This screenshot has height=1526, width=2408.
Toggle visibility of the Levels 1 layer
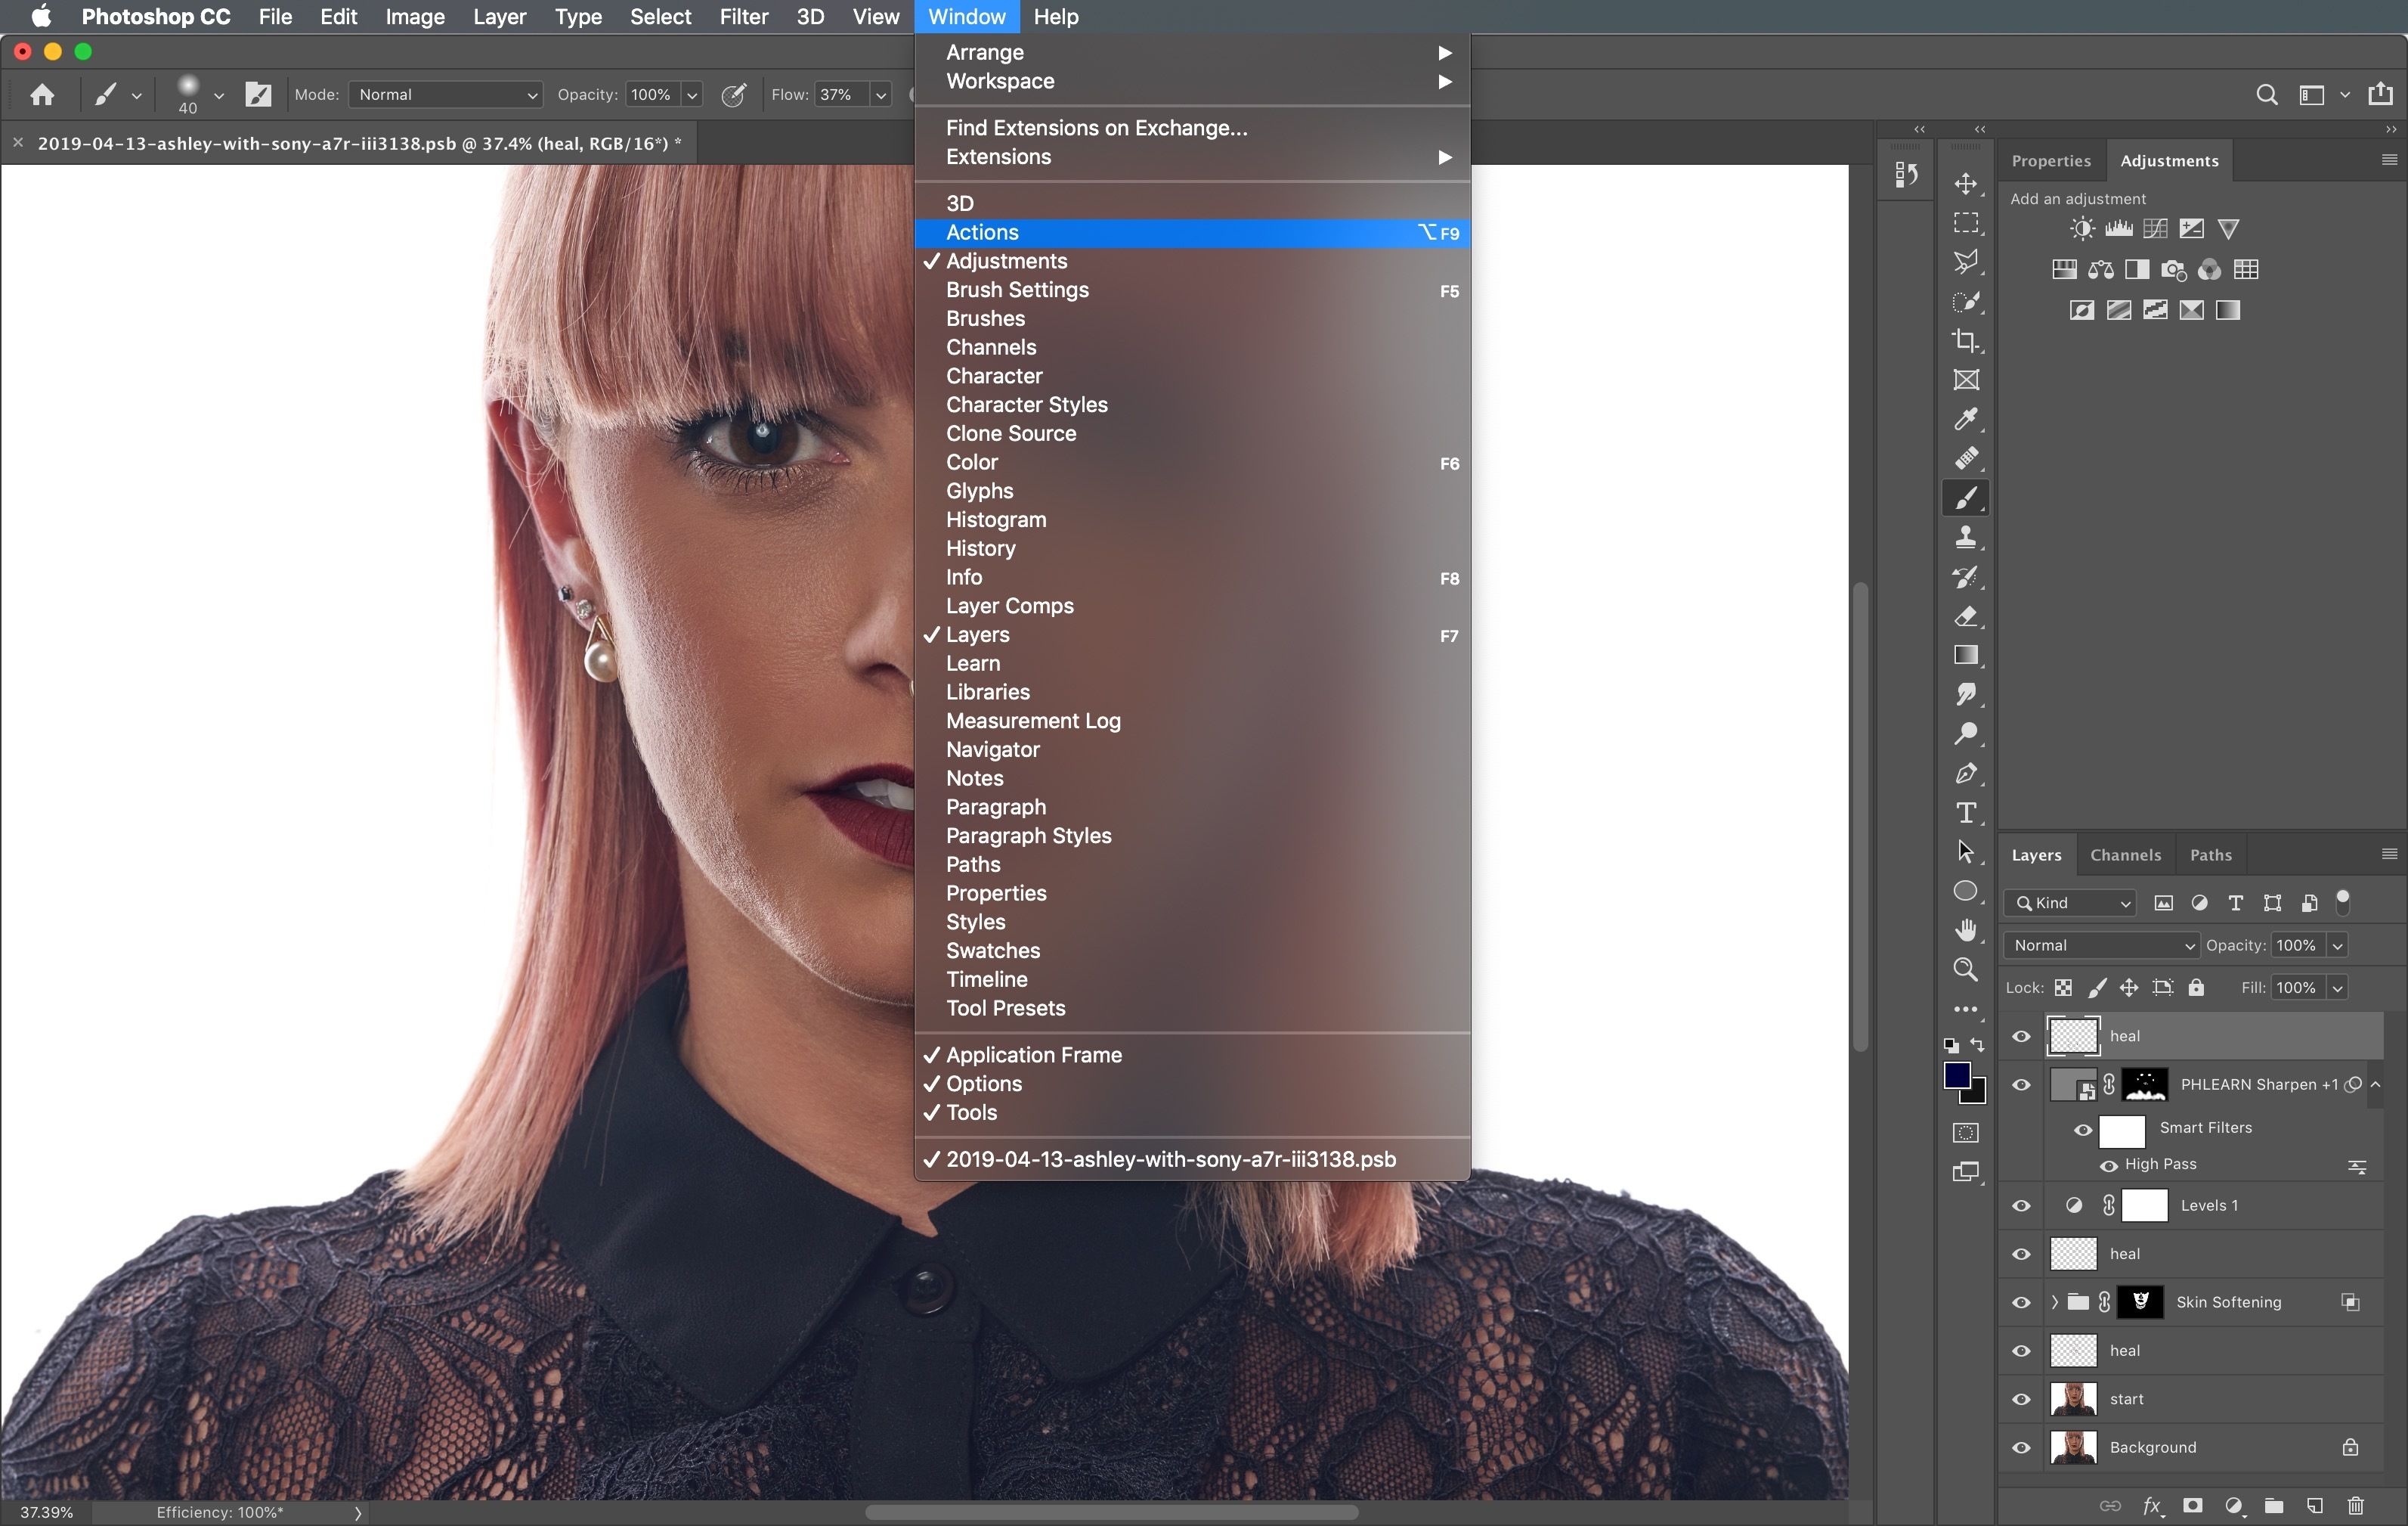[x=2022, y=1205]
